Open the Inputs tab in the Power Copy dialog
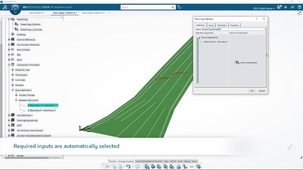Image resolution: width=303 pixels, height=170 pixels. click(x=211, y=25)
